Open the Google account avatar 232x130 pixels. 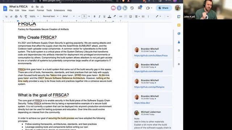coord(178,8)
